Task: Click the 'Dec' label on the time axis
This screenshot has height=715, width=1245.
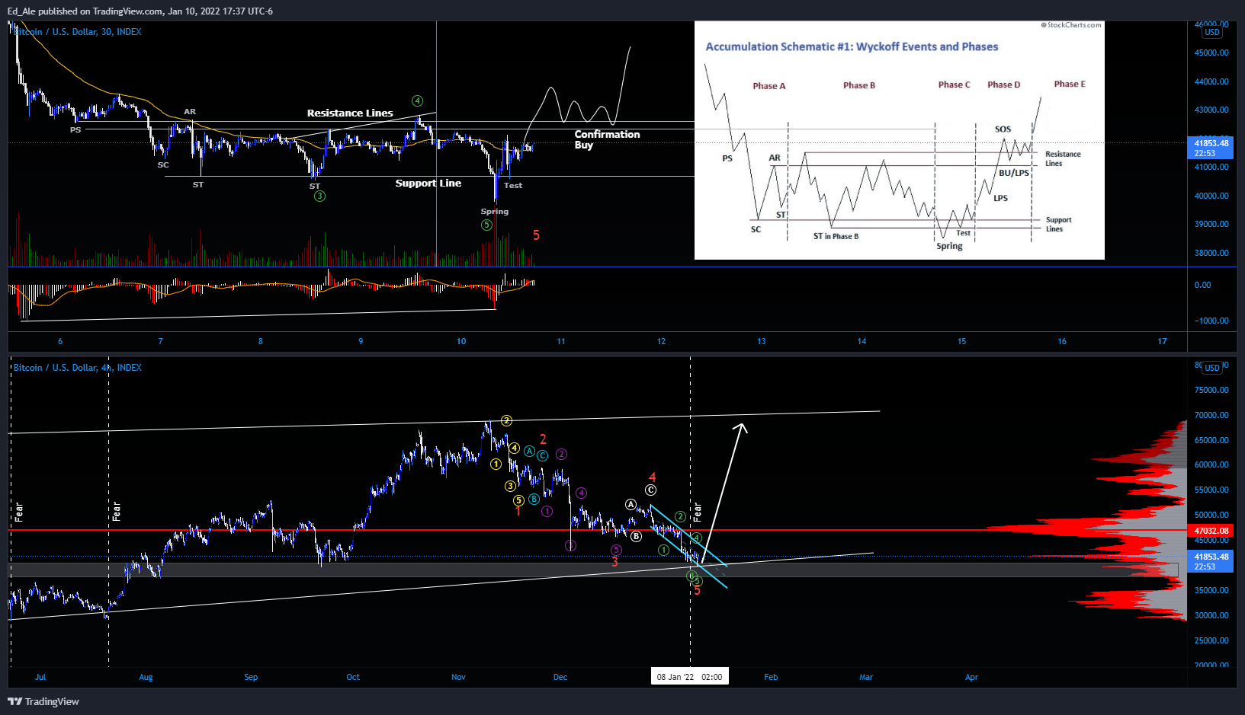Action: pyautogui.click(x=560, y=677)
